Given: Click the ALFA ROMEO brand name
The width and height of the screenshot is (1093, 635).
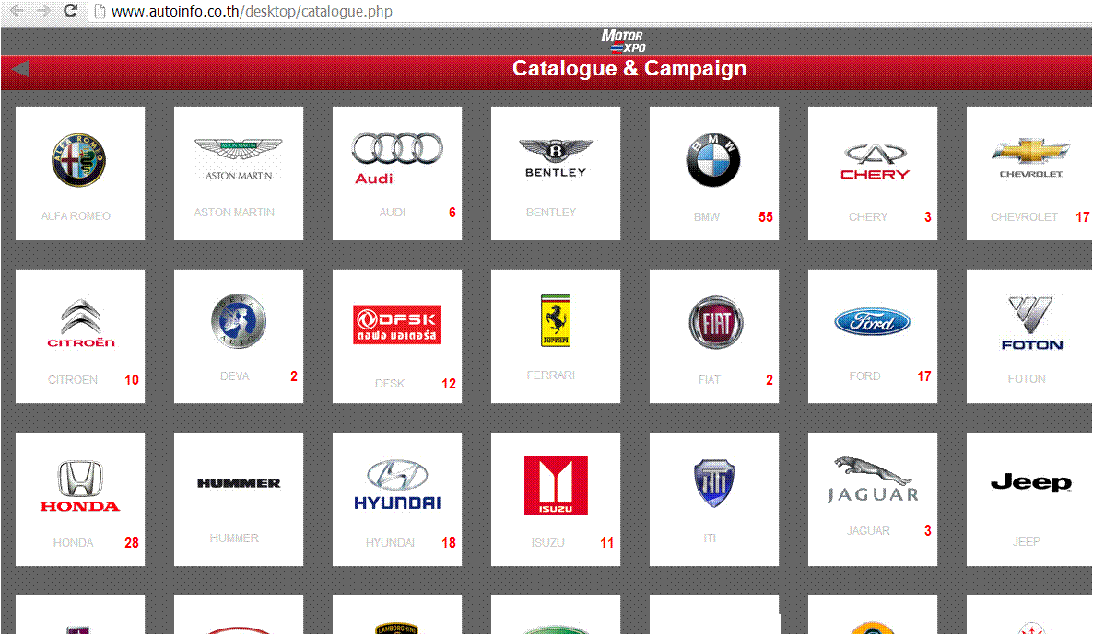Looking at the screenshot, I should [76, 216].
